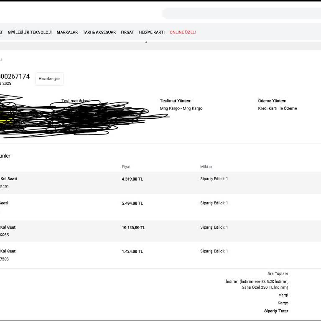321x321 pixels.
Task: Click the Hazırlanıyor status button
Action: click(49, 79)
